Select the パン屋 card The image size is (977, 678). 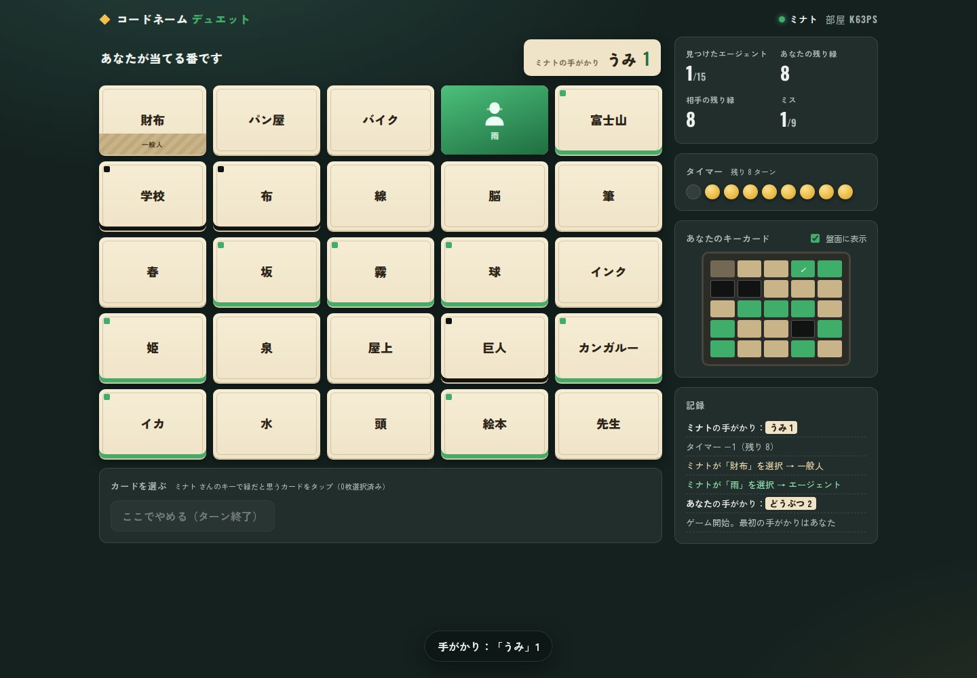tap(267, 120)
